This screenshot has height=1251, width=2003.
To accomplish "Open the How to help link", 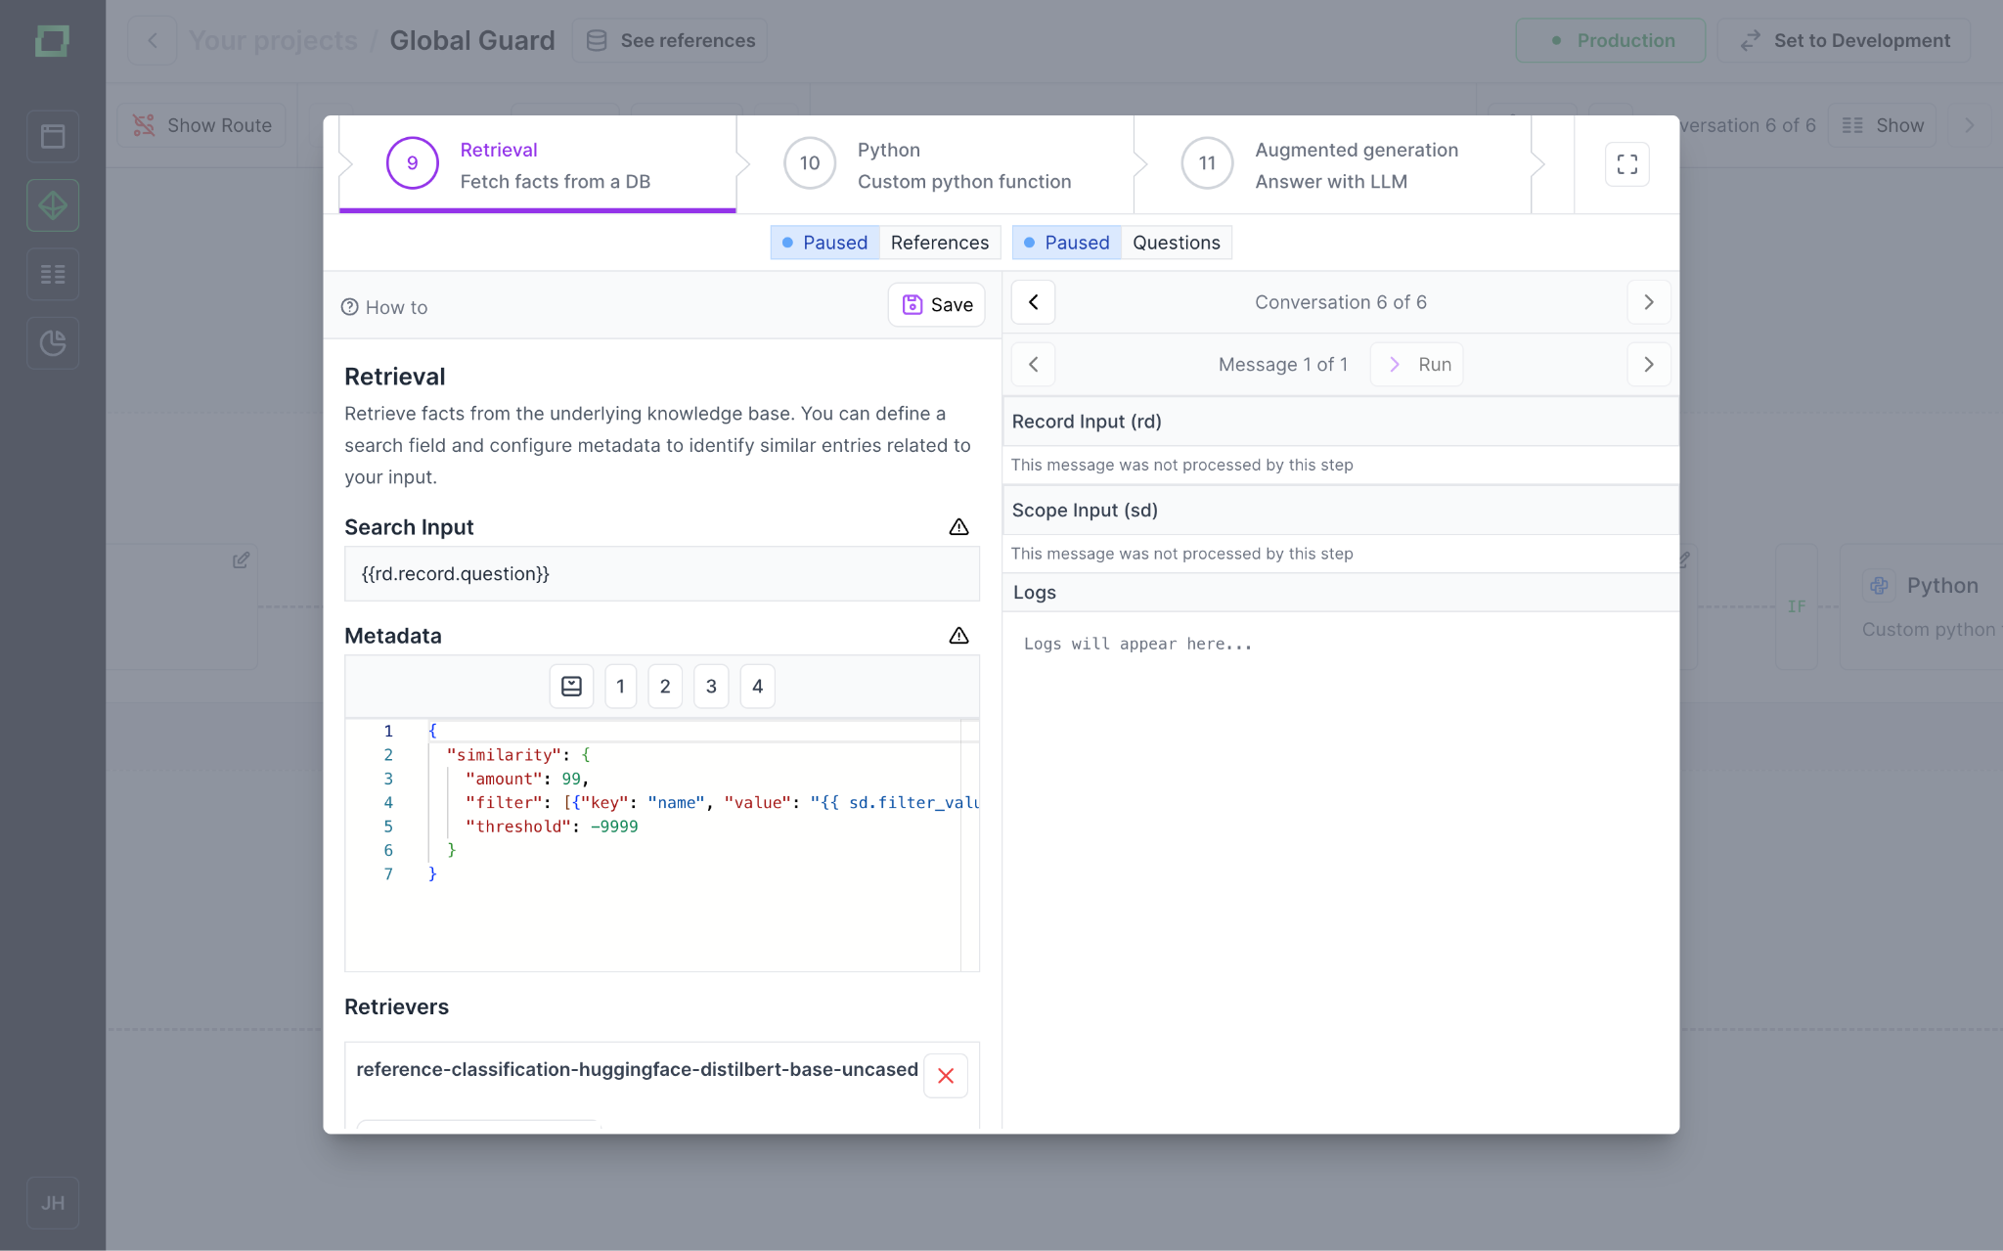I will pyautogui.click(x=384, y=307).
